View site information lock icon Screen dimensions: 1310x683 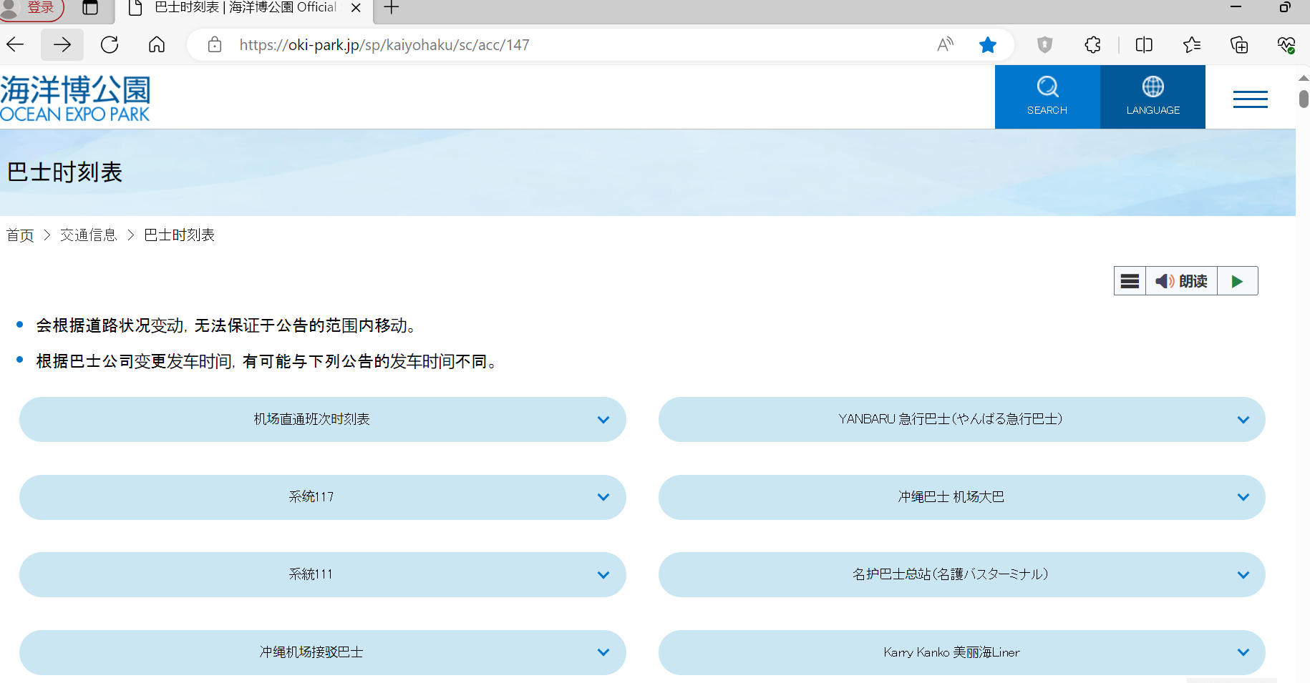pos(214,45)
